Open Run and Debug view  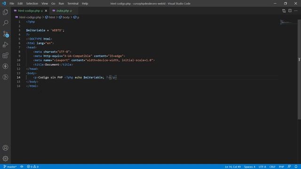(5, 45)
